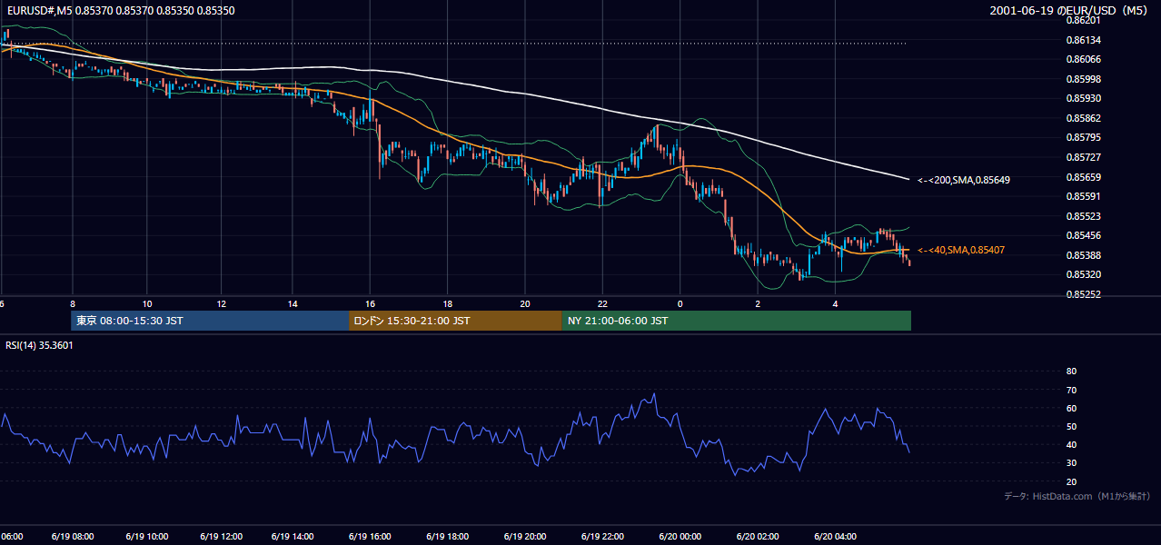Click price axis value 0.85795
The width and height of the screenshot is (1161, 545).
[x=1083, y=137]
